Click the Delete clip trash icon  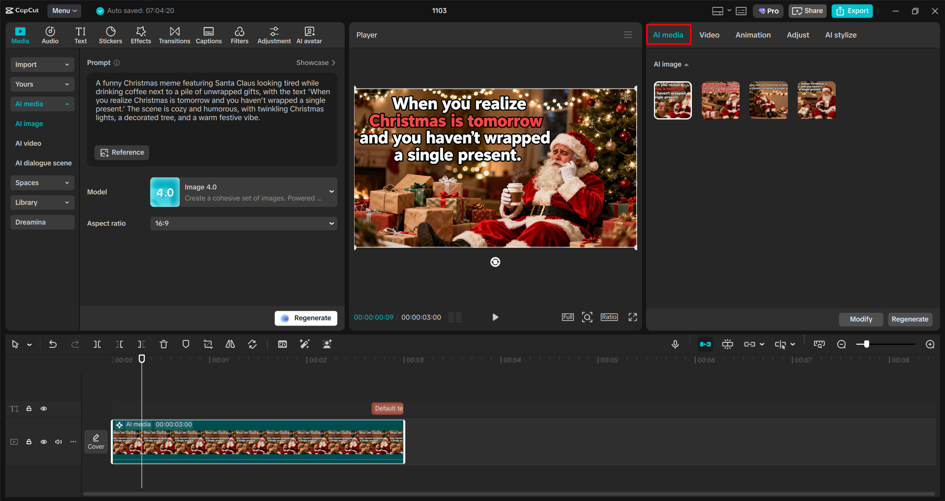pos(163,344)
